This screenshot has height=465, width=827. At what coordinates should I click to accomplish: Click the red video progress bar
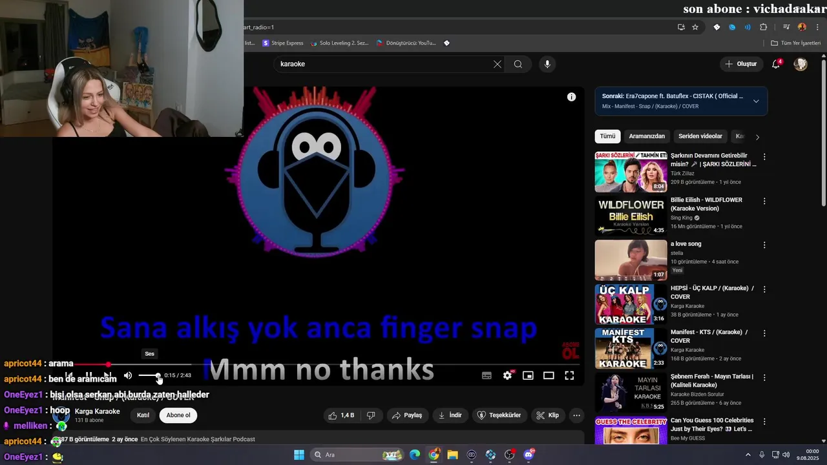(x=90, y=364)
